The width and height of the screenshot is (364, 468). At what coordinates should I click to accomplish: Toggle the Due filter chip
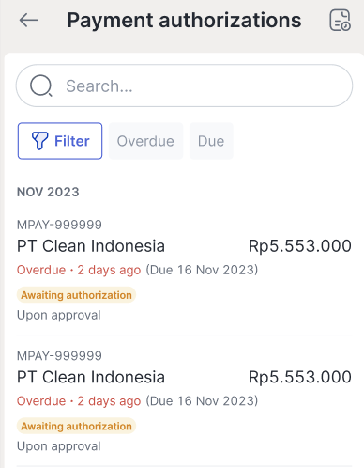[x=211, y=141]
